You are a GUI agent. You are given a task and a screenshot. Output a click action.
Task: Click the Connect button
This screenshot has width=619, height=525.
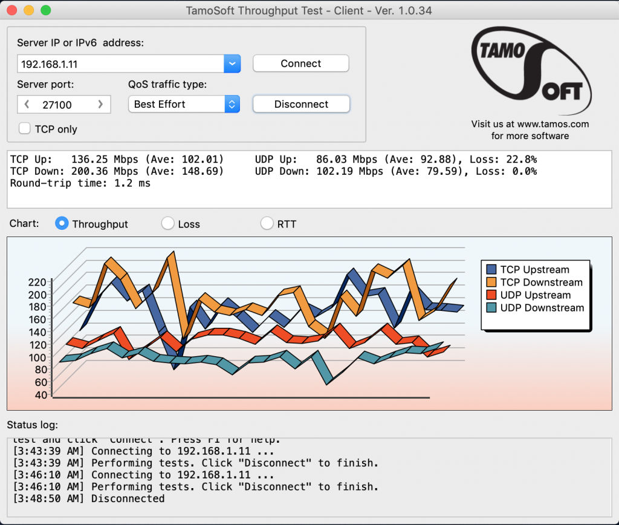coord(301,64)
